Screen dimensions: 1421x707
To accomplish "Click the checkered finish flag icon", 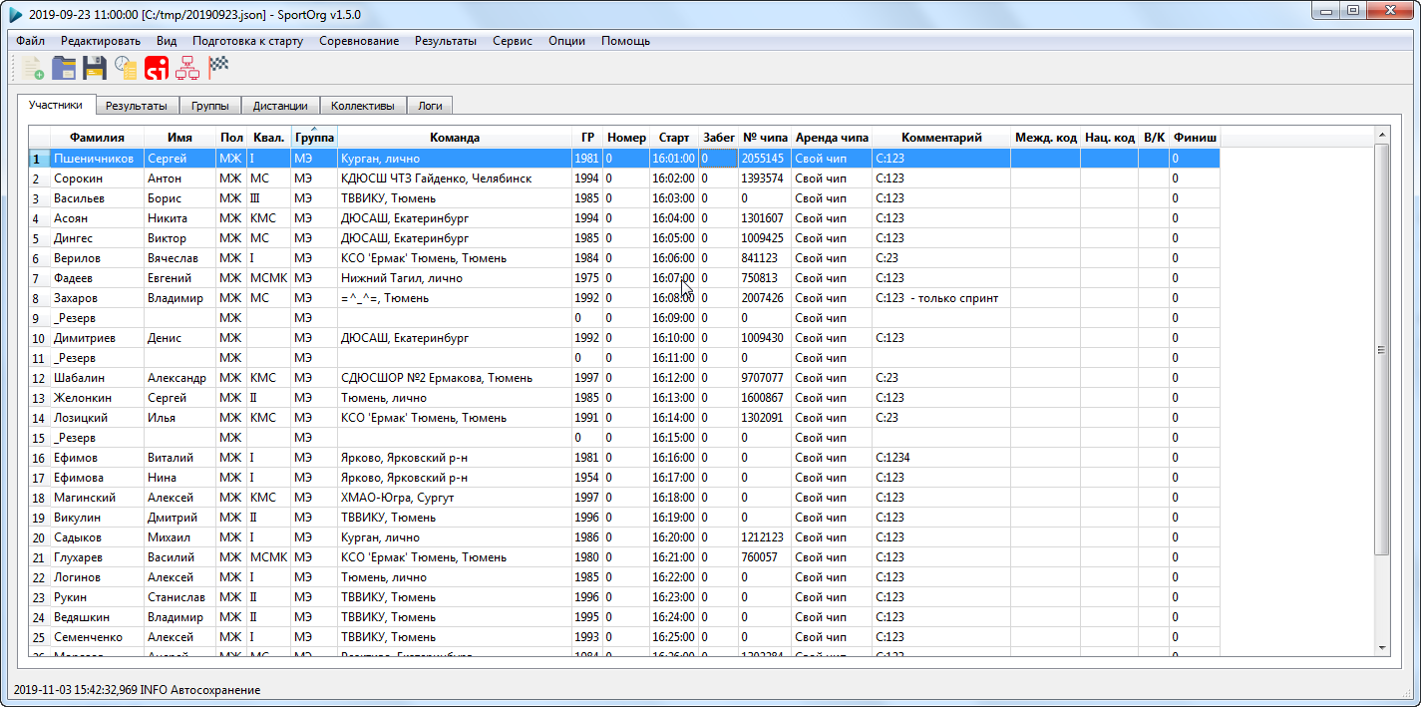I will 218,68.
